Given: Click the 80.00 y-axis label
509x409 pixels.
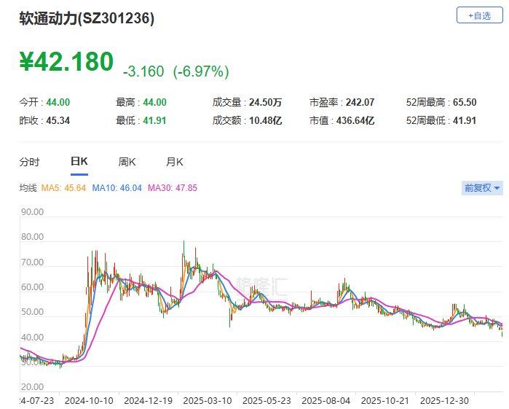Looking at the screenshot, I should tap(32, 237).
